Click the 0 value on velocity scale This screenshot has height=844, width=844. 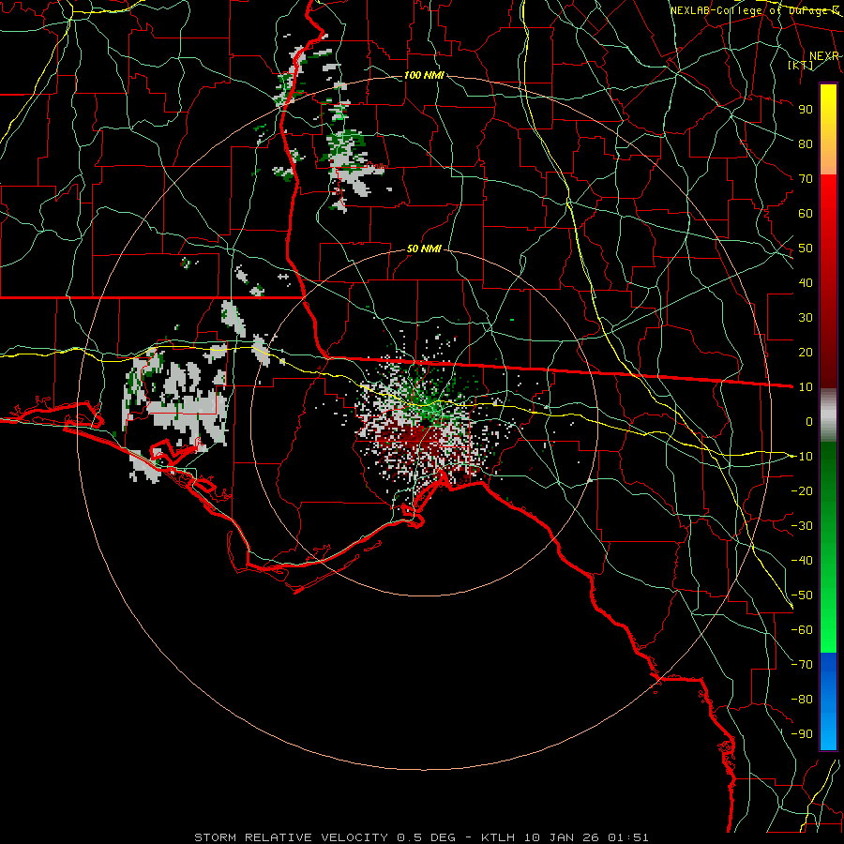click(x=809, y=421)
